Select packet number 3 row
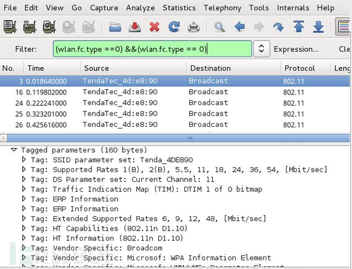The width and height of the screenshot is (352, 269). [175, 81]
